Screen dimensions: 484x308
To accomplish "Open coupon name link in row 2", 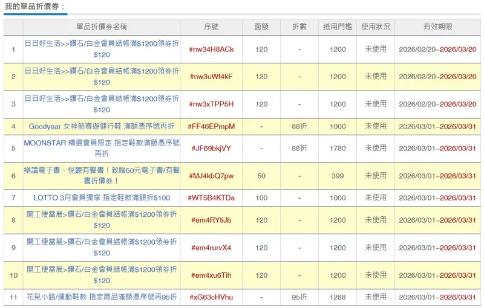I will (x=102, y=76).
